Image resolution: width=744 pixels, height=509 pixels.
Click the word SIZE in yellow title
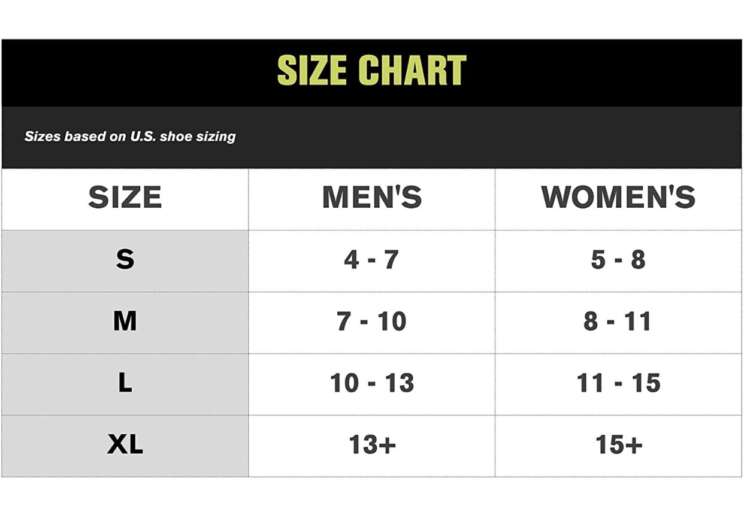tap(313, 71)
